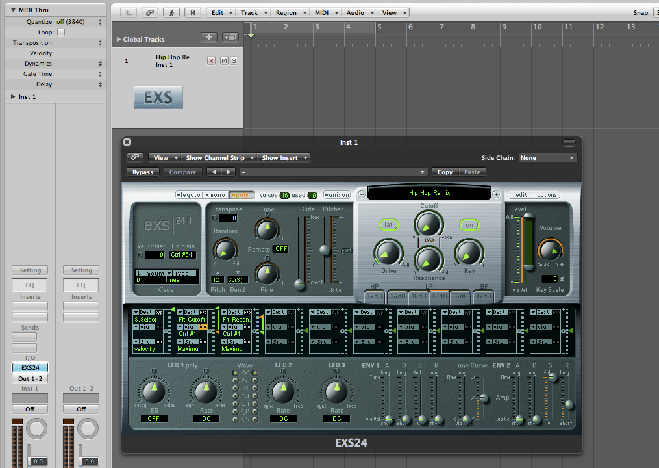The image size is (659, 468).
Task: Open the Audio menu
Action: (359, 12)
